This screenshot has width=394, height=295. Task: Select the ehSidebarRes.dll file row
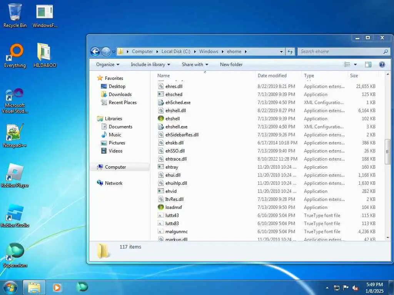[x=267, y=135]
